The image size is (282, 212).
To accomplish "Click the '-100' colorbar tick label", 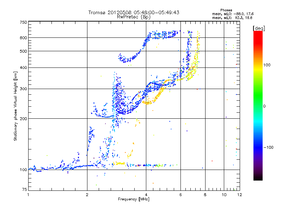I will coord(269,147).
